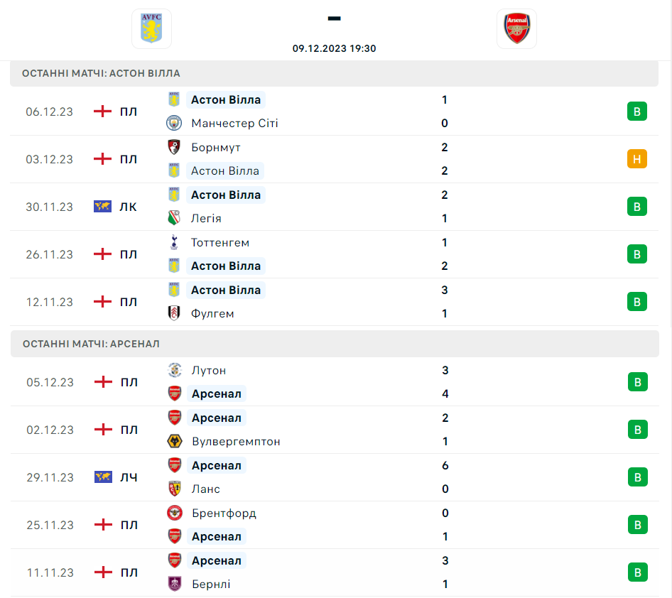Select the 'Останні матчі: Астон Вілла' section header
The image size is (672, 598).
101,73
